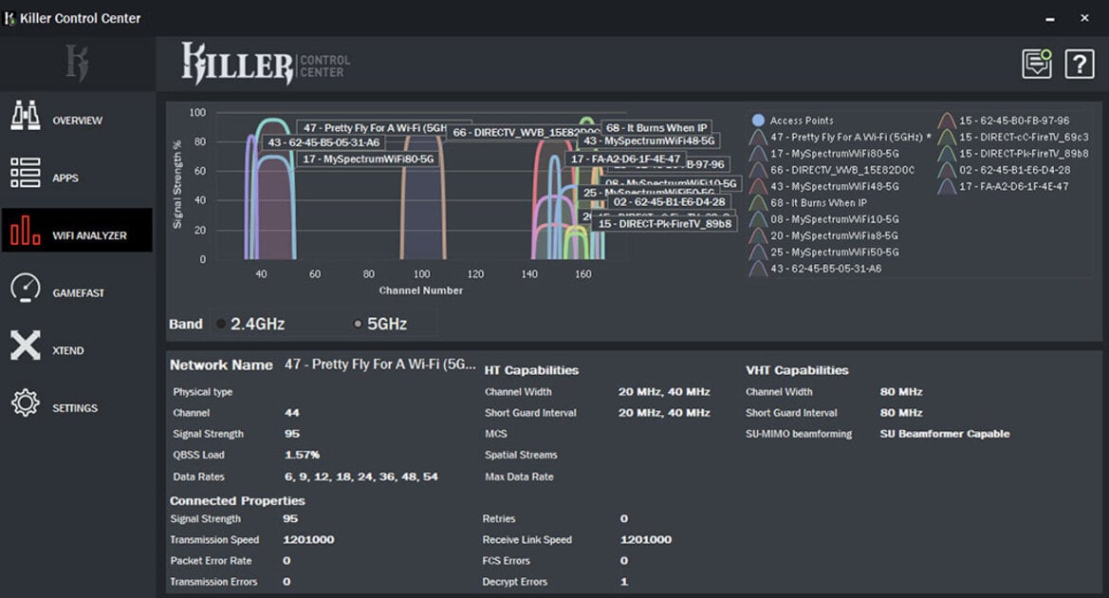1109x598 pixels.
Task: Click the '15 - DIRECT-Pk-FireTV_89b8' chart label
Action: click(665, 224)
